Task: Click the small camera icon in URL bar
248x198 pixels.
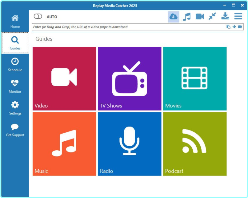Action: pyautogui.click(x=240, y=27)
